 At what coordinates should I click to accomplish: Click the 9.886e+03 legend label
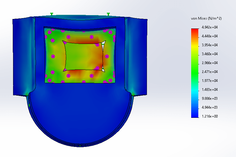210,99
